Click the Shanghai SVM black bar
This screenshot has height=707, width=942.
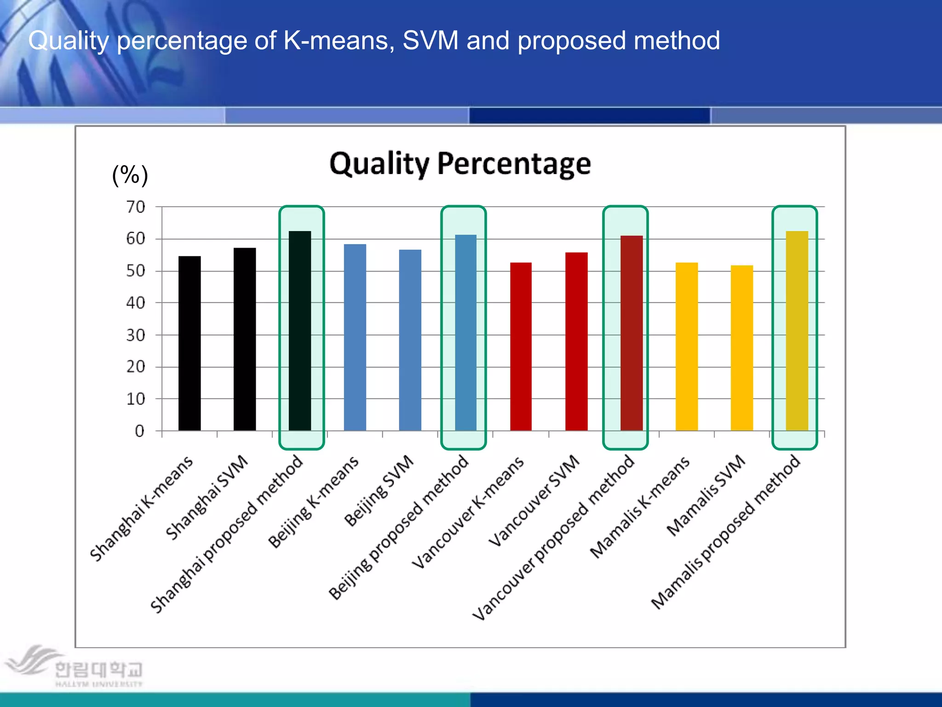245,339
